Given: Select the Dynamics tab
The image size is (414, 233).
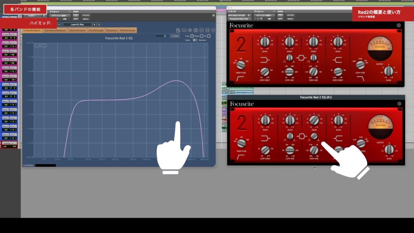Looking at the screenshot, I should (112, 30).
